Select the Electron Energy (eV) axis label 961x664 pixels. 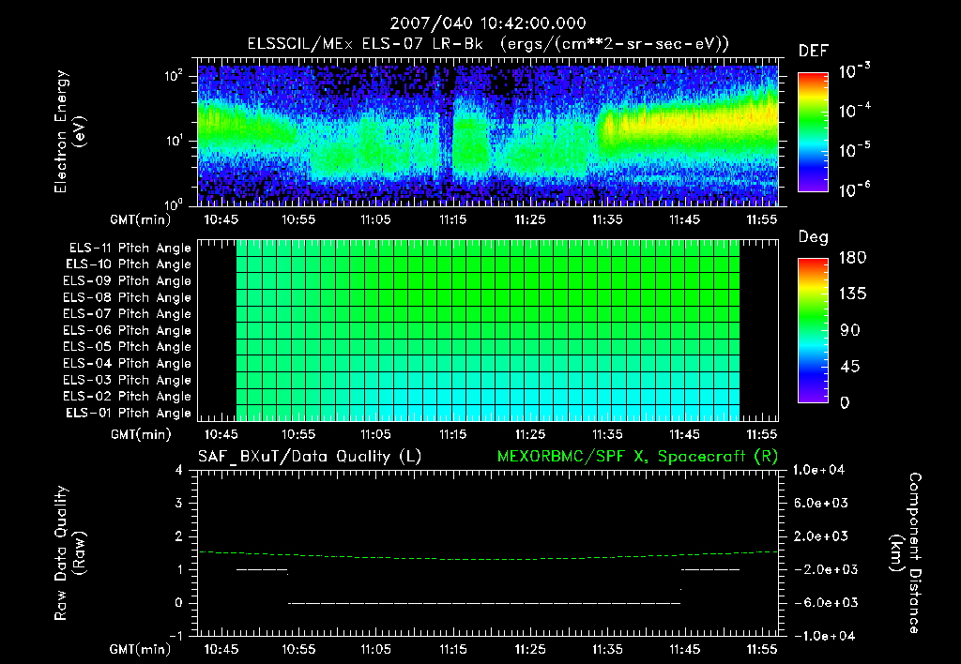tap(69, 131)
